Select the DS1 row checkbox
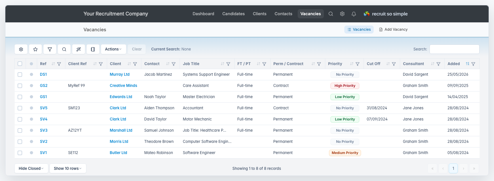 [x=20, y=75]
